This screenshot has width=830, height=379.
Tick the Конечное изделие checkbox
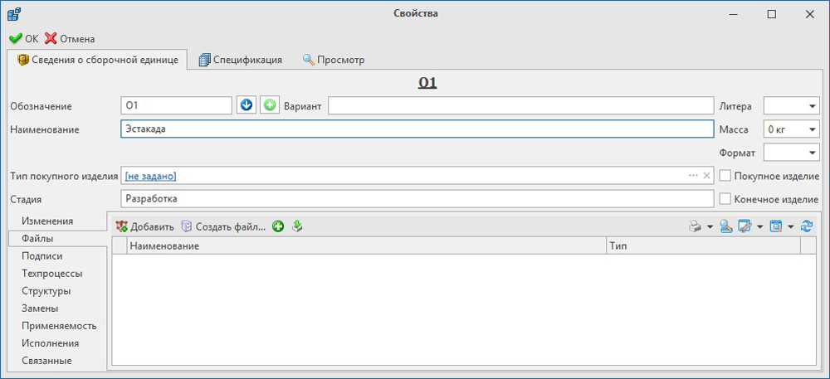click(x=725, y=199)
